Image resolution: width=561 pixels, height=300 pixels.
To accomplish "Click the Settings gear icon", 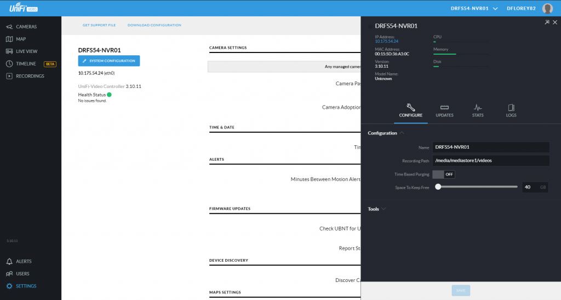I will [x=9, y=286].
